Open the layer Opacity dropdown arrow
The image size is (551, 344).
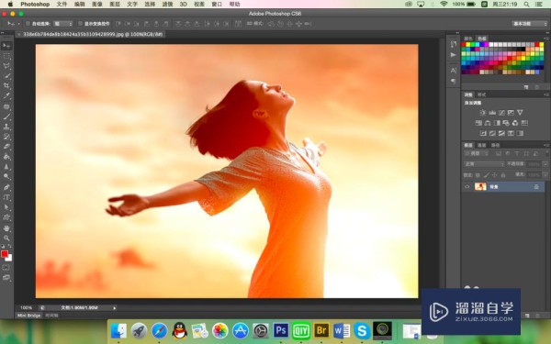pos(545,164)
